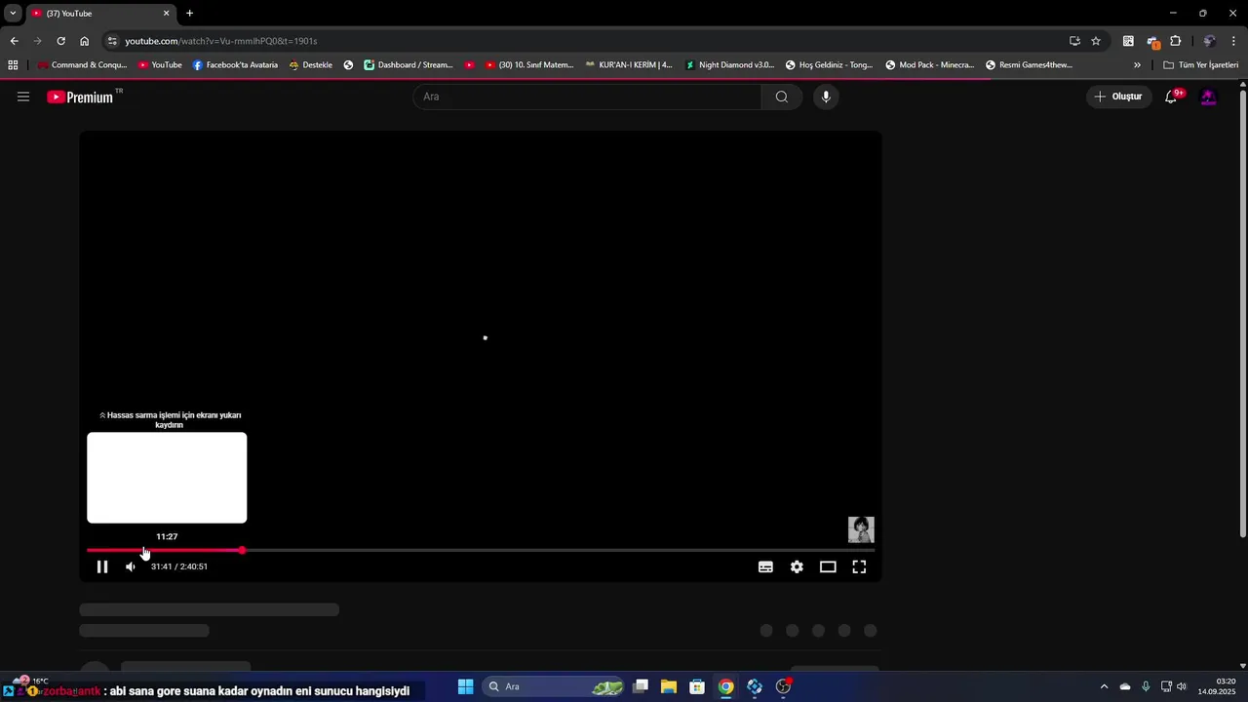The width and height of the screenshot is (1248, 702).
Task: Open the "Hoş Geldiniz - Tong..." bookmark
Action: (x=830, y=65)
